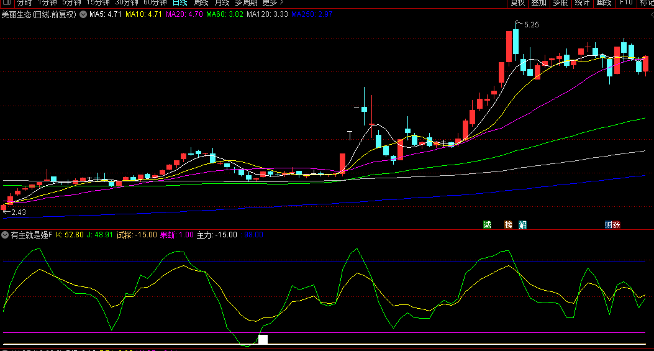Open the 更多 periods dropdown
Screen dimensions: 654x351
(272, 3)
